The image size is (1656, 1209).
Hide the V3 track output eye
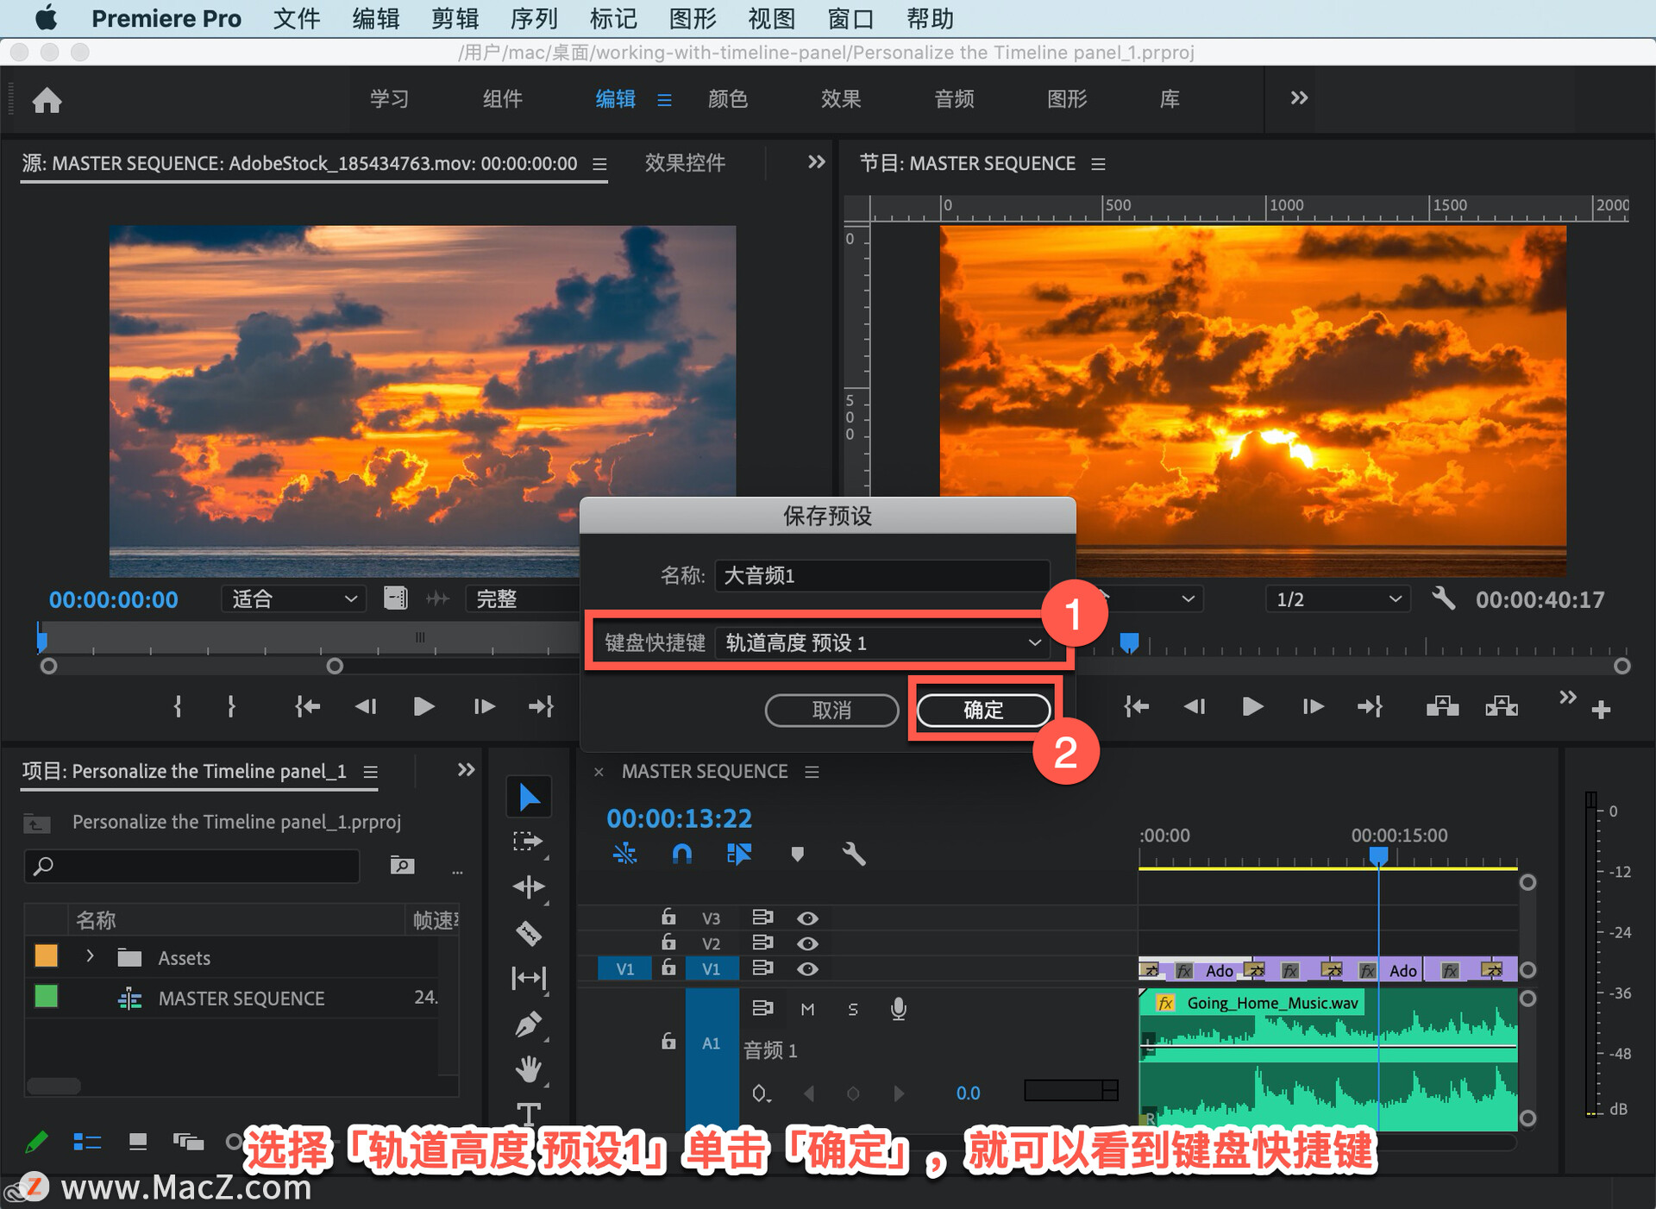pyautogui.click(x=807, y=918)
